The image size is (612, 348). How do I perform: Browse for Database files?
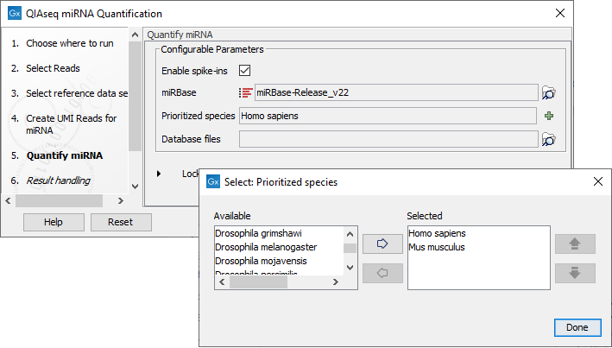(x=549, y=139)
